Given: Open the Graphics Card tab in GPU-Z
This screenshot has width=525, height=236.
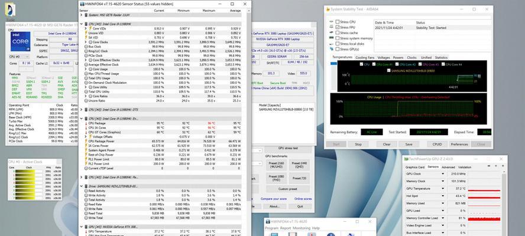Looking at the screenshot, I should point(415,167).
